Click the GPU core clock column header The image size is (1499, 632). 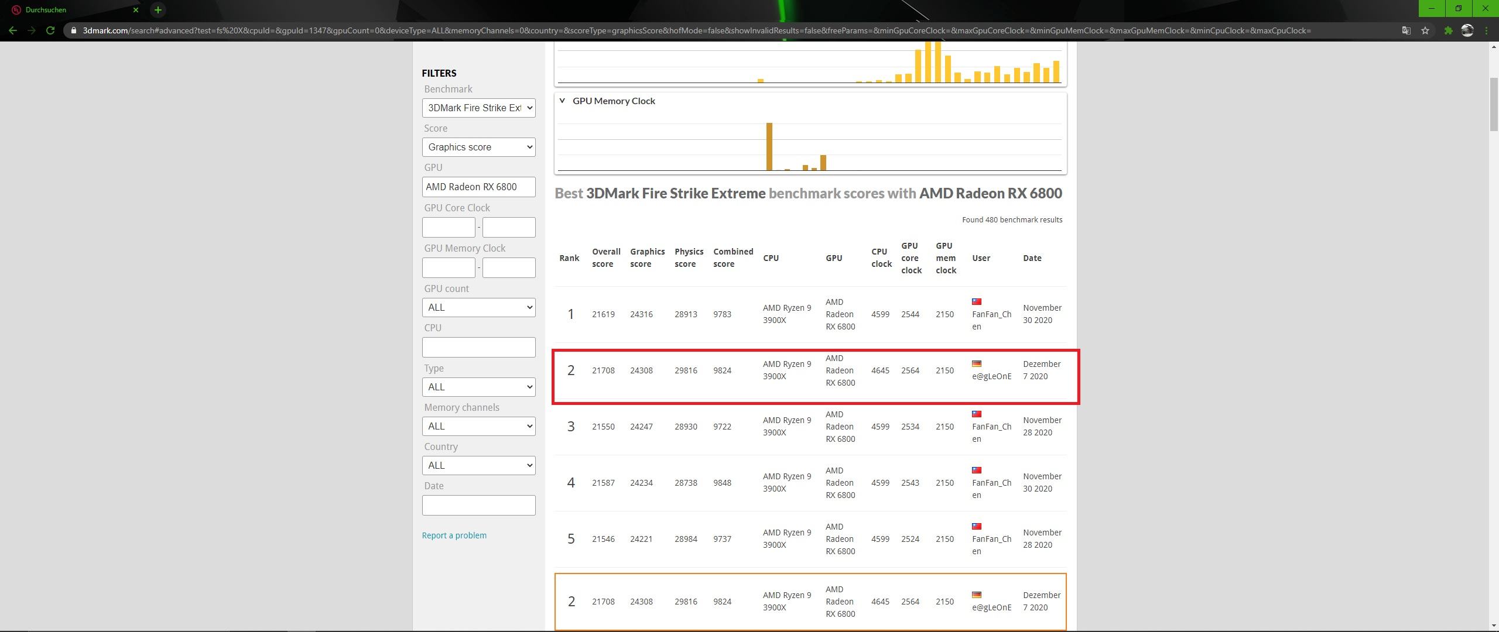click(x=911, y=258)
